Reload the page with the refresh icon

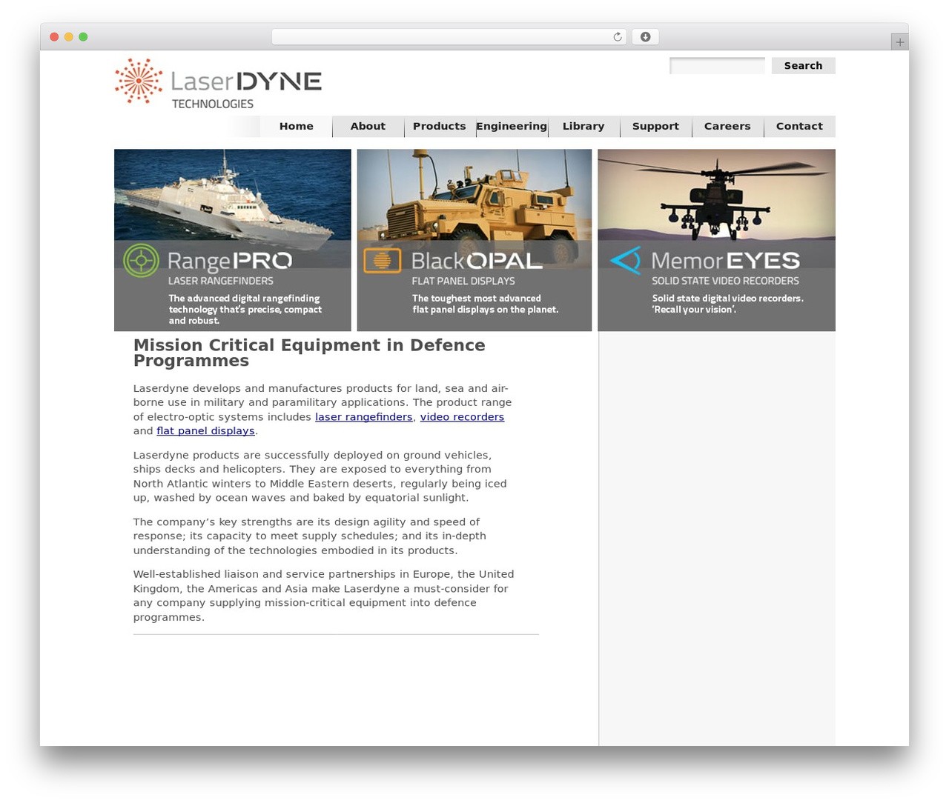click(x=618, y=37)
